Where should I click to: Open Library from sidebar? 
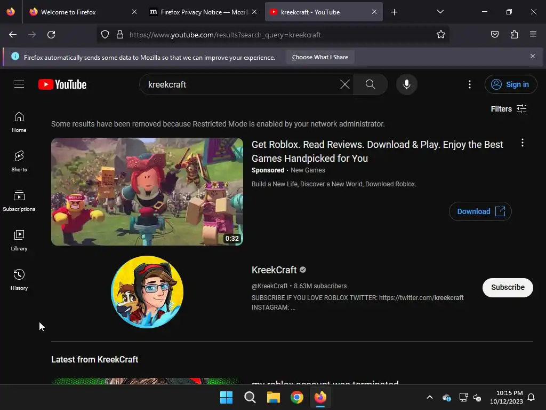tap(19, 241)
